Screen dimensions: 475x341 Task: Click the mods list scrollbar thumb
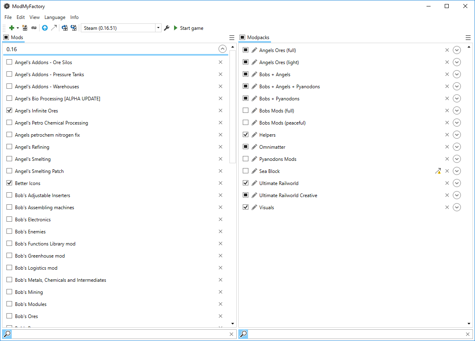pyautogui.click(x=233, y=107)
